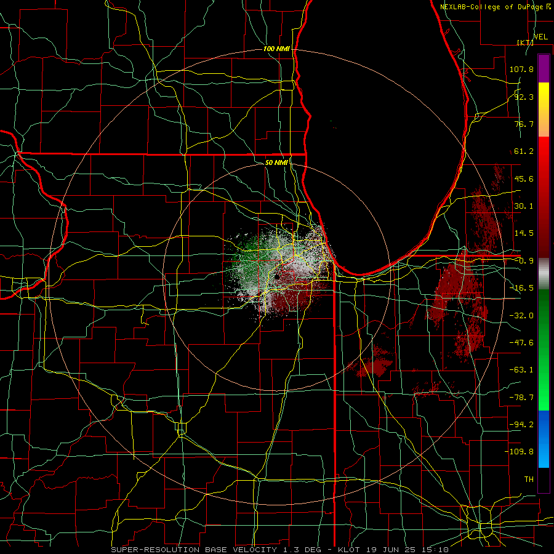The height and width of the screenshot is (554, 554).
Task: Select the 107.8 value on the velocity scale
Action: coord(521,69)
